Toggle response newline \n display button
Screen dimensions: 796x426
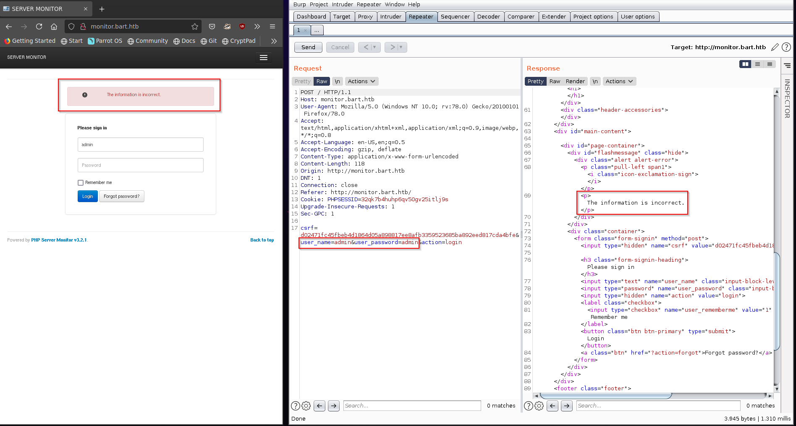pos(595,82)
